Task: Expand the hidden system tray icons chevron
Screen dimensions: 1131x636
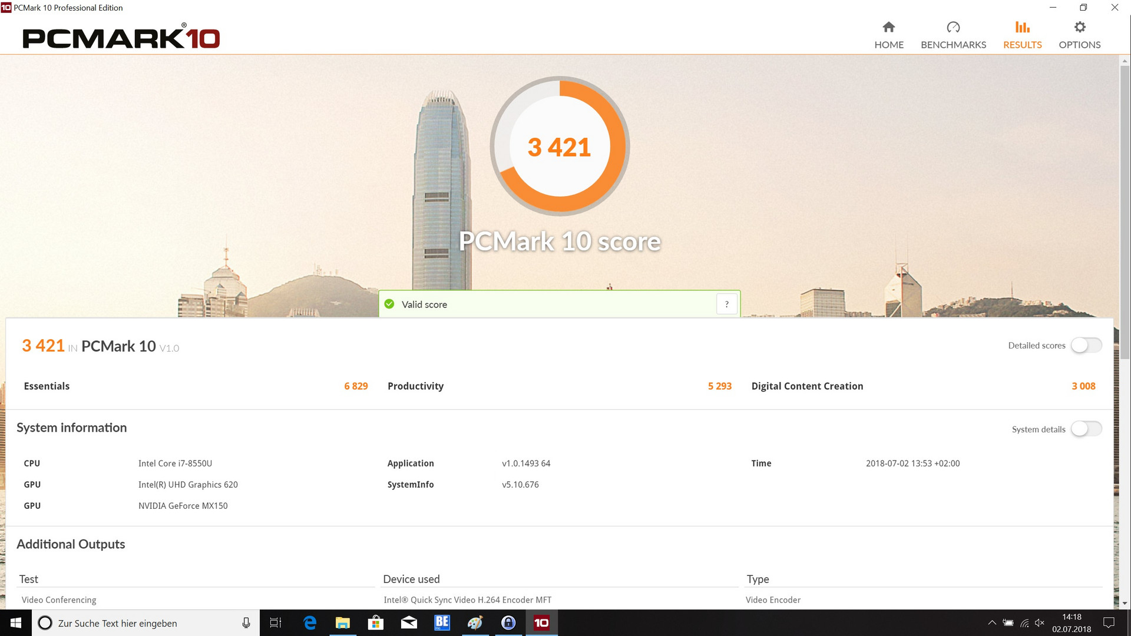Action: coord(992,623)
